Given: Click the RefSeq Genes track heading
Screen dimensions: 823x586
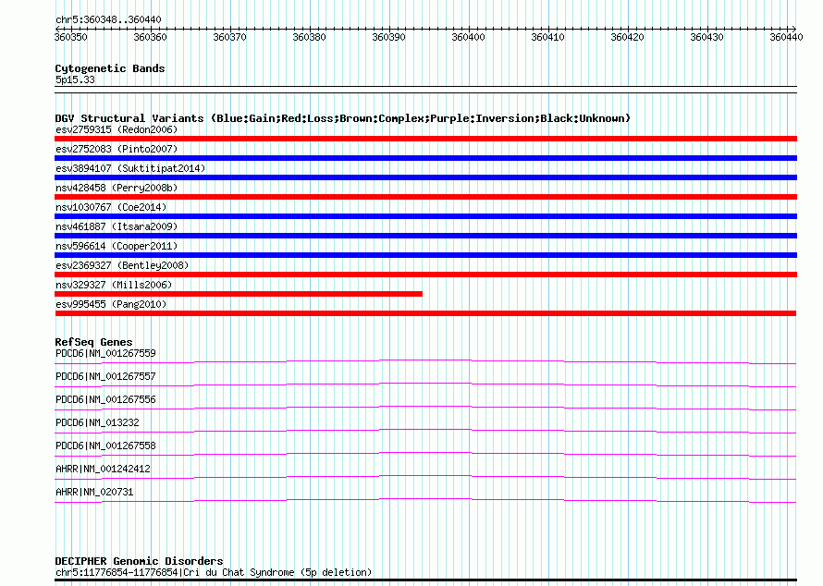Looking at the screenshot, I should click(93, 342).
